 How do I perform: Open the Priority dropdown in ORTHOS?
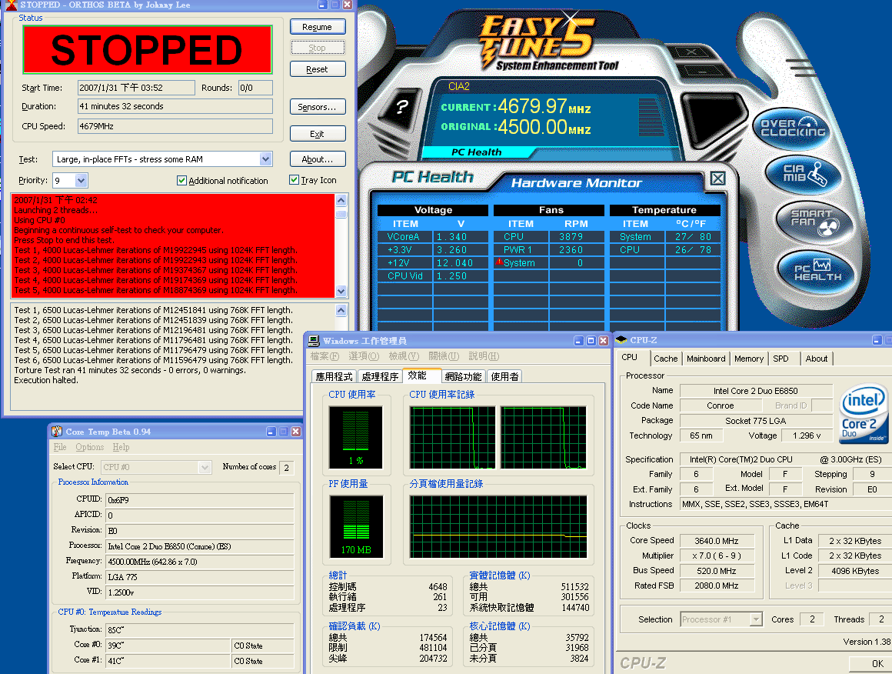[81, 181]
